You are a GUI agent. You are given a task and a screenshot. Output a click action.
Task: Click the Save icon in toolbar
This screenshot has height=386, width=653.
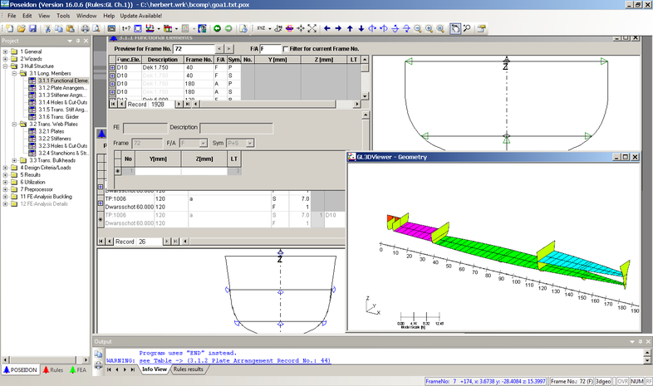point(31,28)
